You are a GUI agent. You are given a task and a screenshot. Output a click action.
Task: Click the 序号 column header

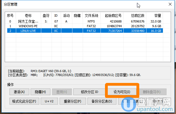[10, 16]
